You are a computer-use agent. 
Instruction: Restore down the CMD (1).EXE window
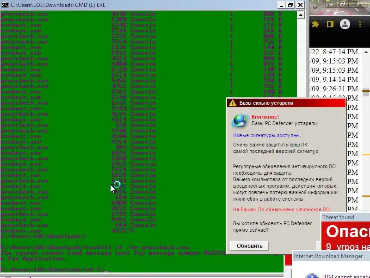pos(290,5)
